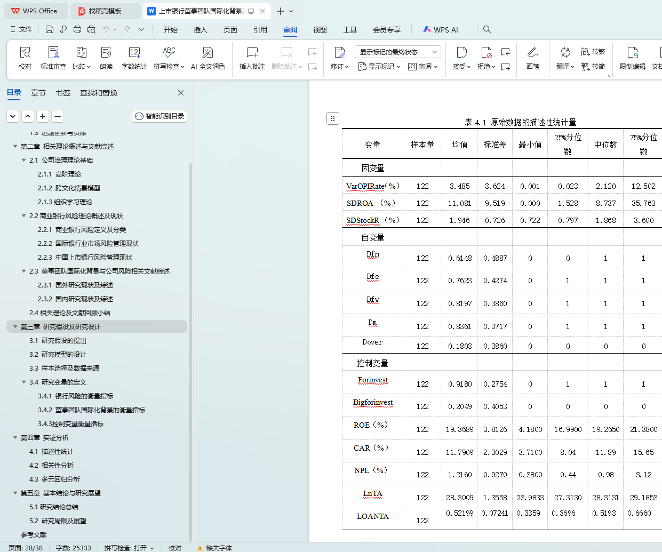This screenshot has height=552, width=662.
Task: Jump to 2.1.2 跨文化情景模型 heading
Action: pos(69,188)
